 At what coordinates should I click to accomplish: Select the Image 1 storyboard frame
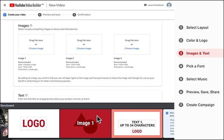click(x=85, y=124)
